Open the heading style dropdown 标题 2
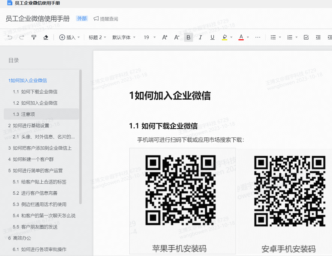The image size is (332, 256). pyautogui.click(x=97, y=37)
